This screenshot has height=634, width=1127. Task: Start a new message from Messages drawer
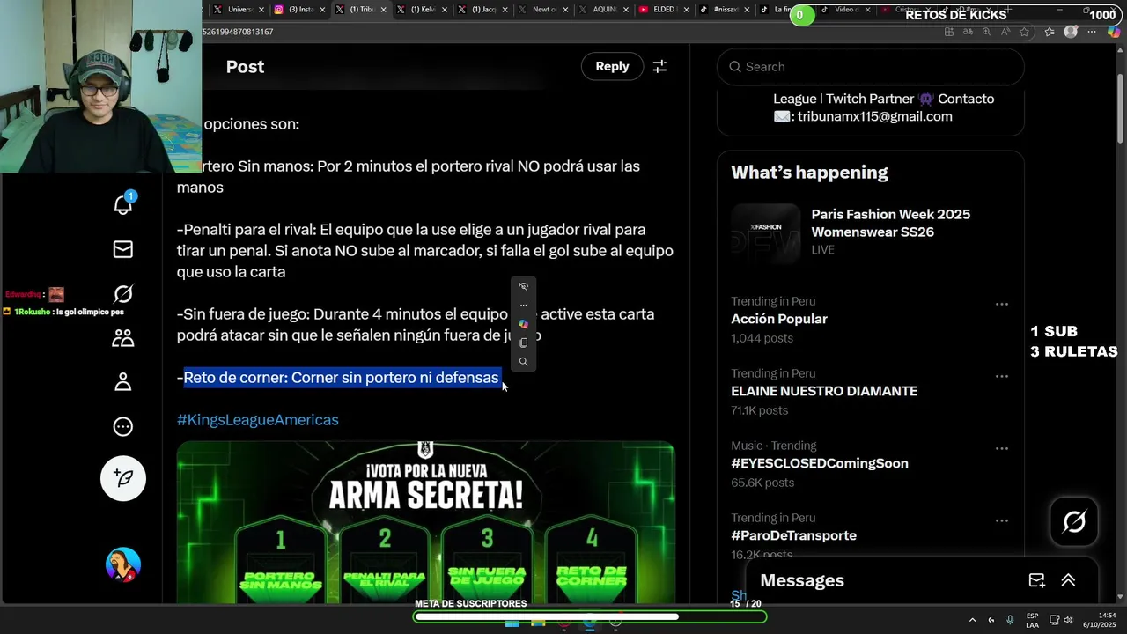(1037, 580)
